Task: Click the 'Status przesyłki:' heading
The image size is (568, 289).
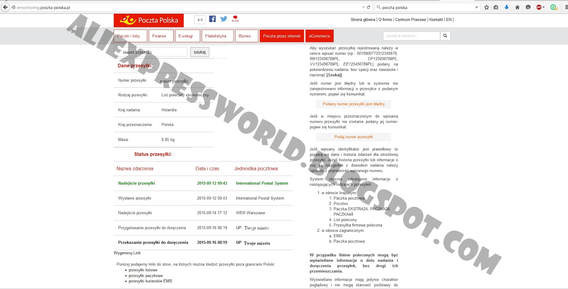Action: coord(153,154)
